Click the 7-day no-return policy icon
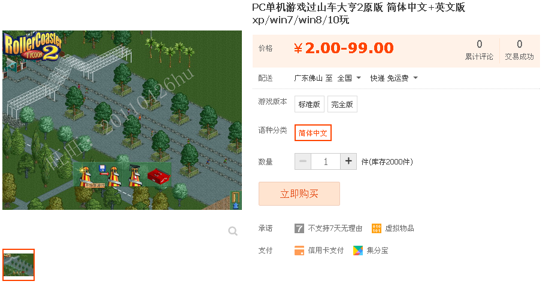This screenshot has width=543, height=284. point(299,228)
